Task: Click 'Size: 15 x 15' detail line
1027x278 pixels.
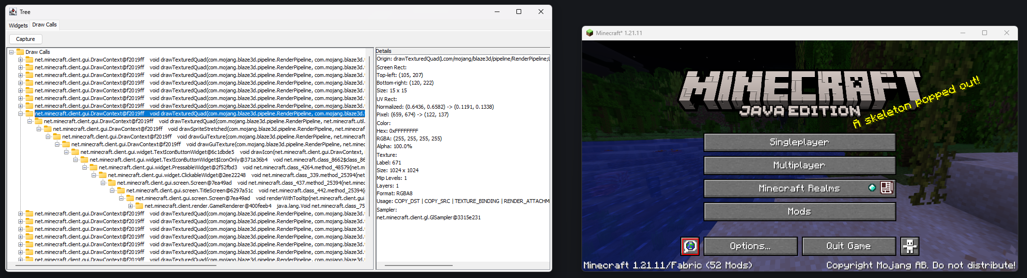Action: point(392,90)
